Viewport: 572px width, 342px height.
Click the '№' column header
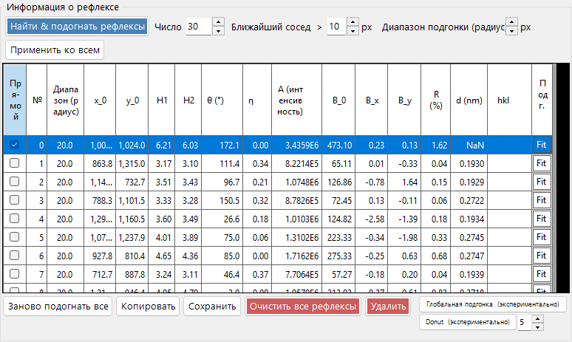[x=37, y=100]
